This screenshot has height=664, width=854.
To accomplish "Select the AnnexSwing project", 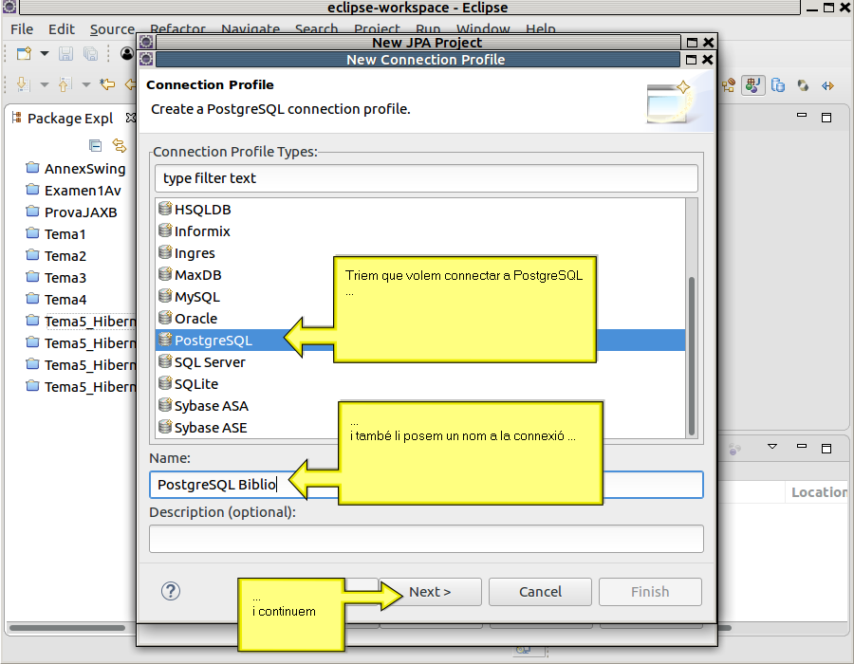I will click(84, 169).
